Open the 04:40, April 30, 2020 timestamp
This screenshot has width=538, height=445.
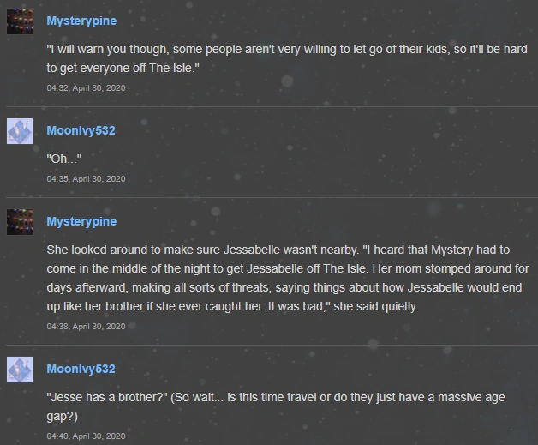pyautogui.click(x=86, y=436)
